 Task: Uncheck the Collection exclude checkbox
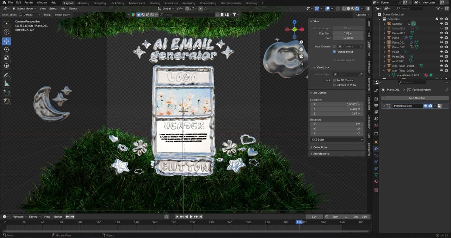(437, 19)
